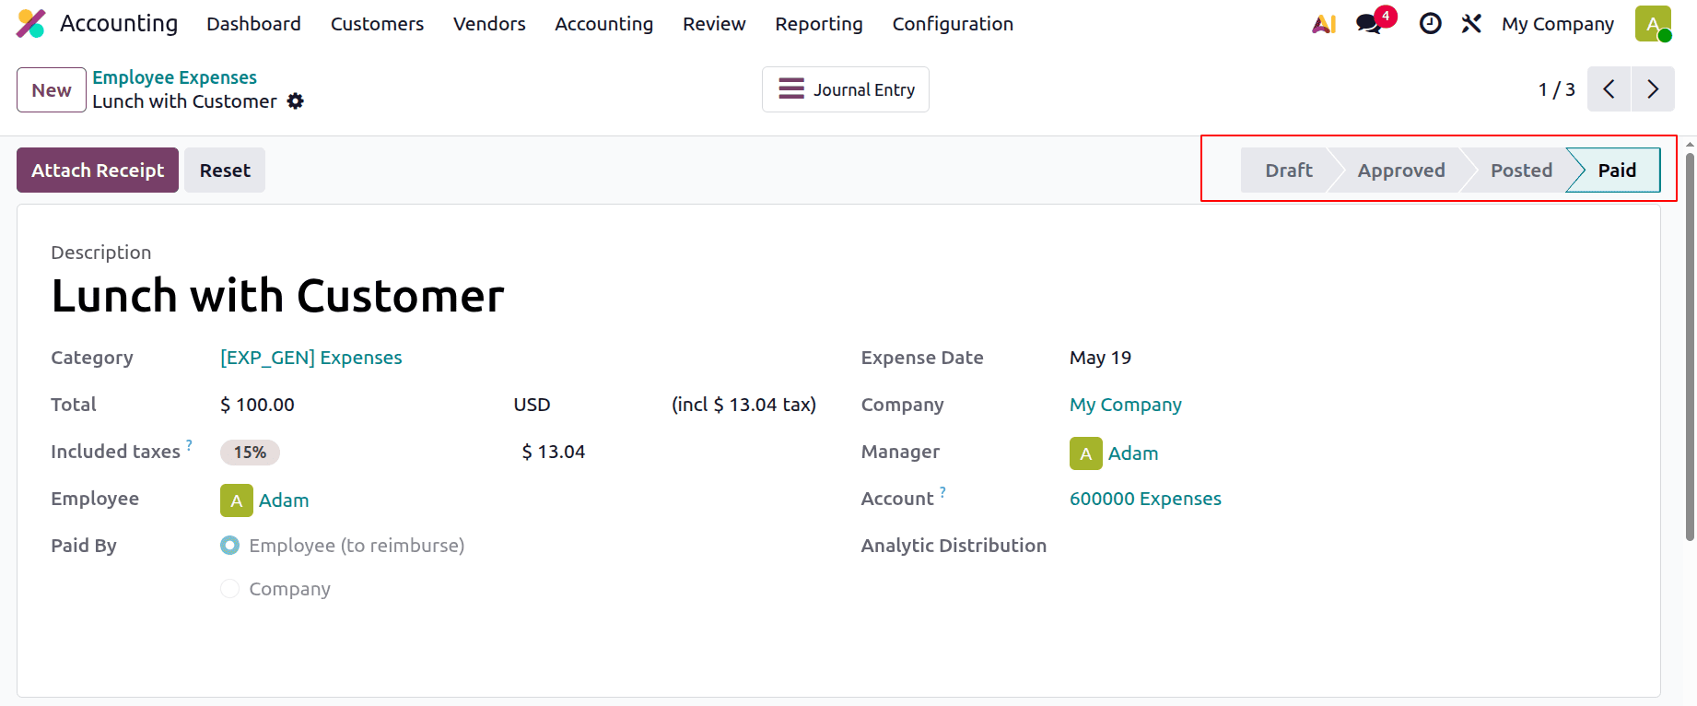Click the (incl $ 13.04 tax) text
1697x706 pixels.
tap(743, 405)
